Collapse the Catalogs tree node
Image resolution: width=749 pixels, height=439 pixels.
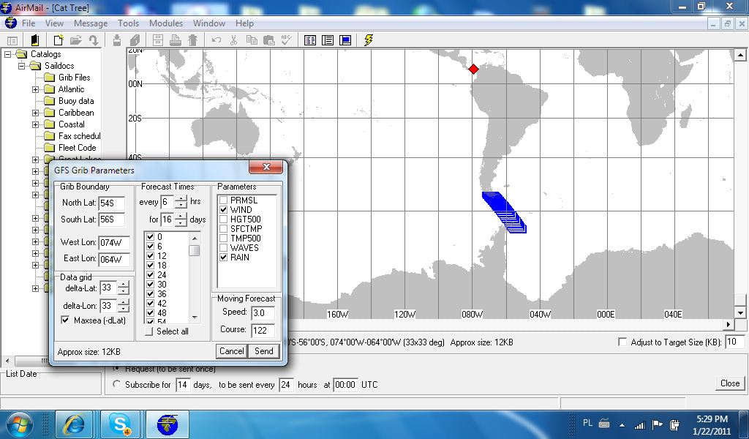coord(7,54)
